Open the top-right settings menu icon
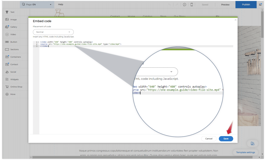Image resolution: width=266 pixels, height=161 pixels. 260,5
